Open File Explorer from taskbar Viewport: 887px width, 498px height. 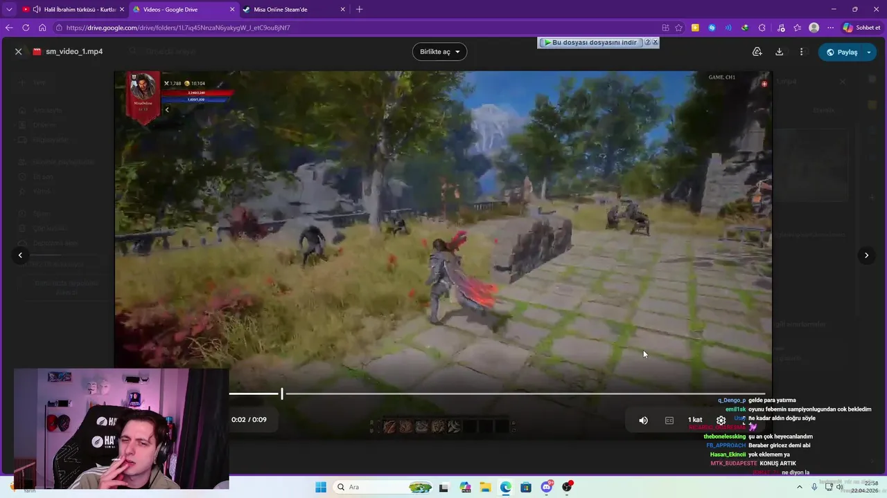click(x=486, y=487)
